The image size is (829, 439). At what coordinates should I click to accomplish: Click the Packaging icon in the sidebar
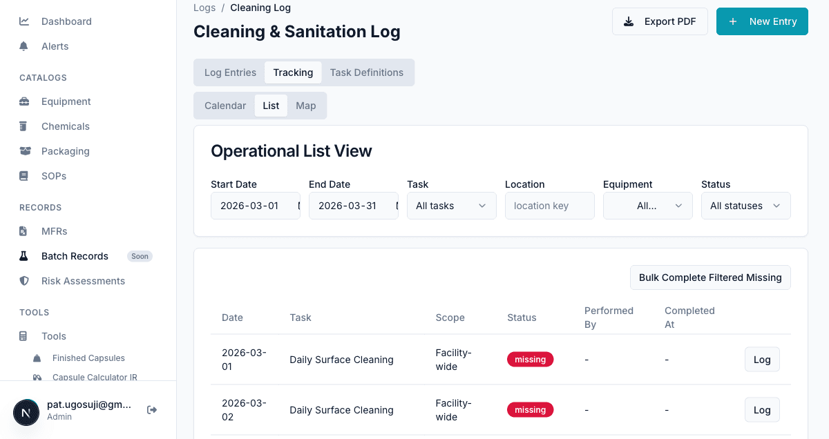coord(25,150)
